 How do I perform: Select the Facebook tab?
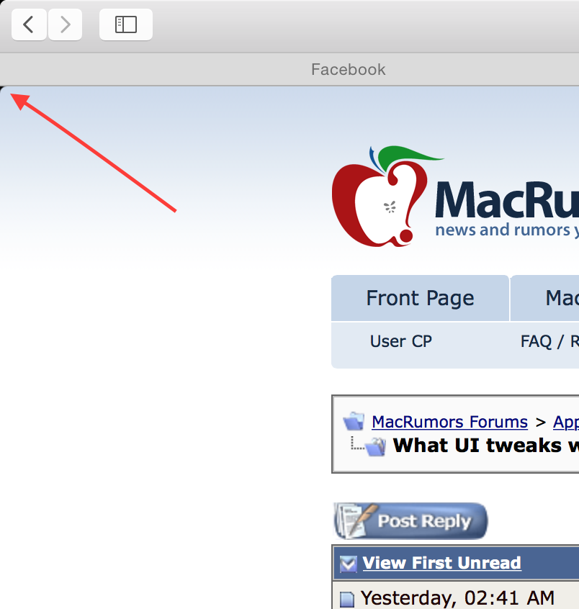point(348,70)
